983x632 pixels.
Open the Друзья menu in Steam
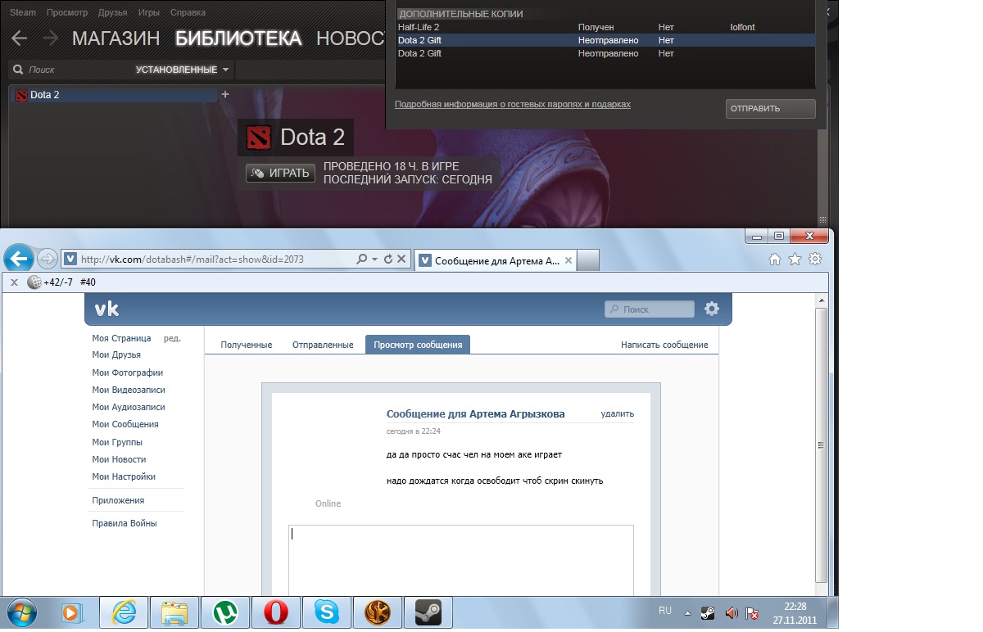tap(112, 13)
